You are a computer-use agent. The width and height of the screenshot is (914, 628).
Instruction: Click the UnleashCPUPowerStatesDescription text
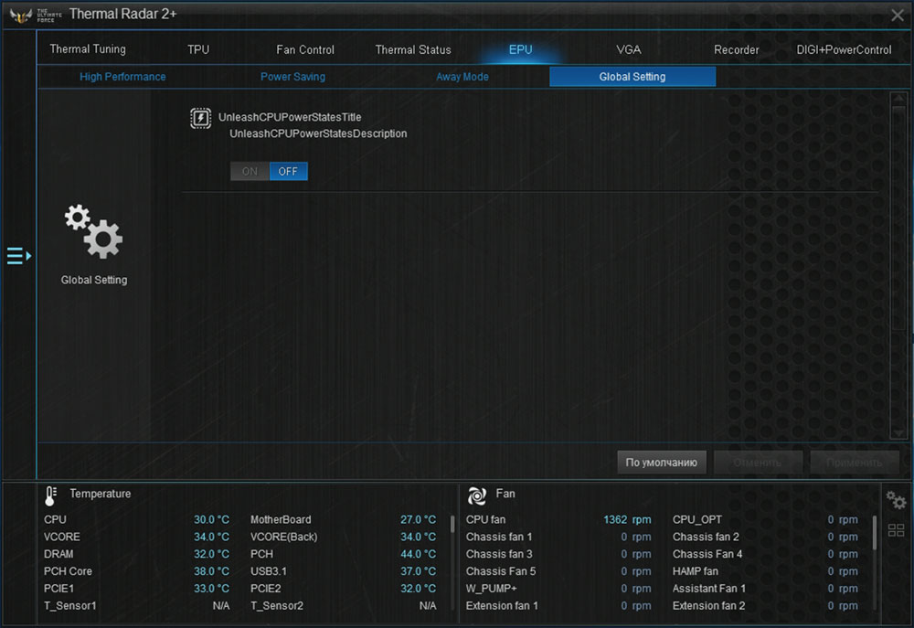pyautogui.click(x=318, y=133)
